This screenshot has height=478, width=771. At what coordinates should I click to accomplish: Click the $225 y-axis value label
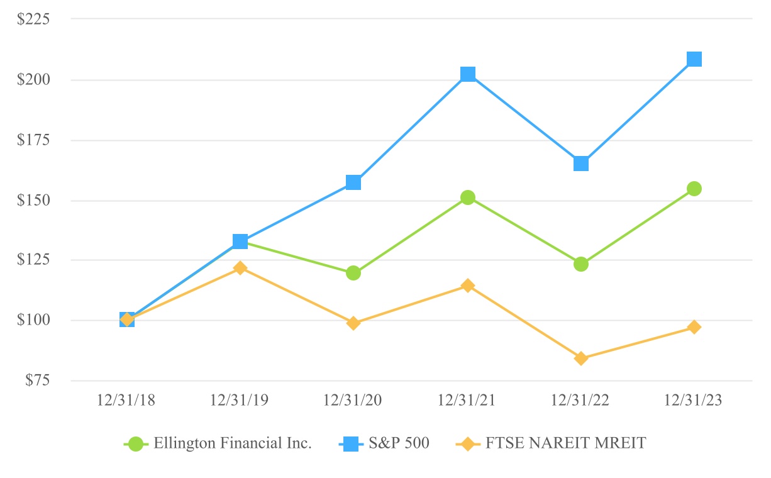34,19
